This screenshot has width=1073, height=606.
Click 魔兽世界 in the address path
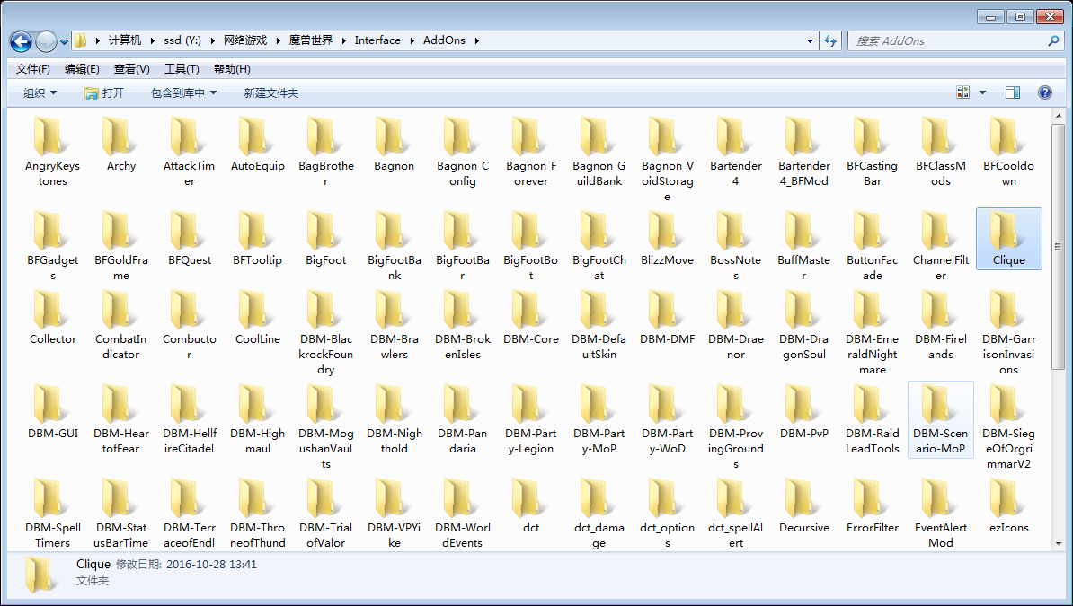point(311,40)
